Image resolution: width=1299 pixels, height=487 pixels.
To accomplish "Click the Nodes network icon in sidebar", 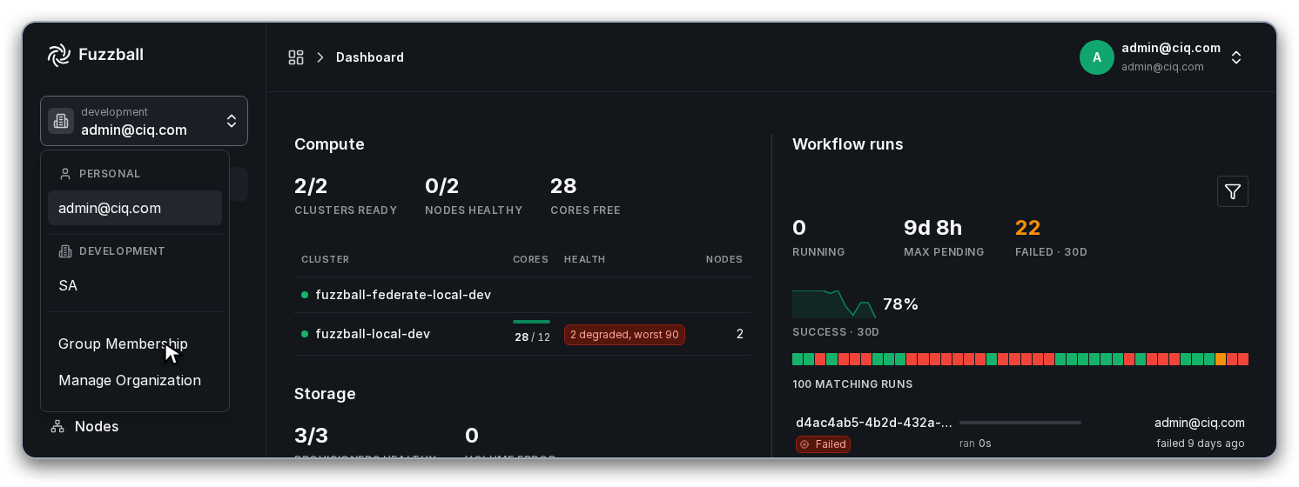I will click(57, 426).
